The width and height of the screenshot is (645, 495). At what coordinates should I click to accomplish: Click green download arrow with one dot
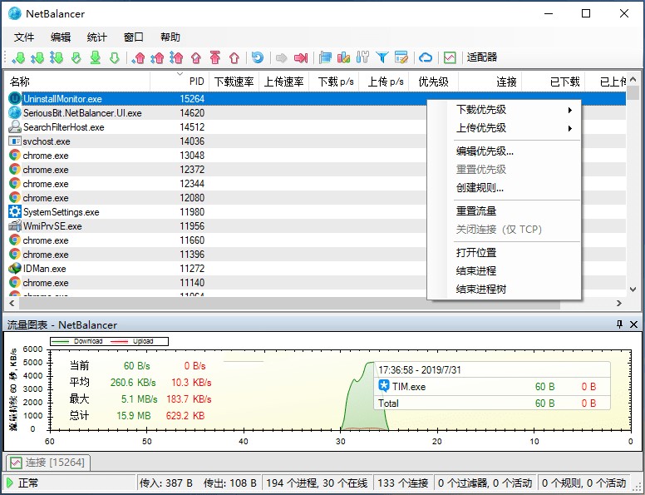point(18,57)
